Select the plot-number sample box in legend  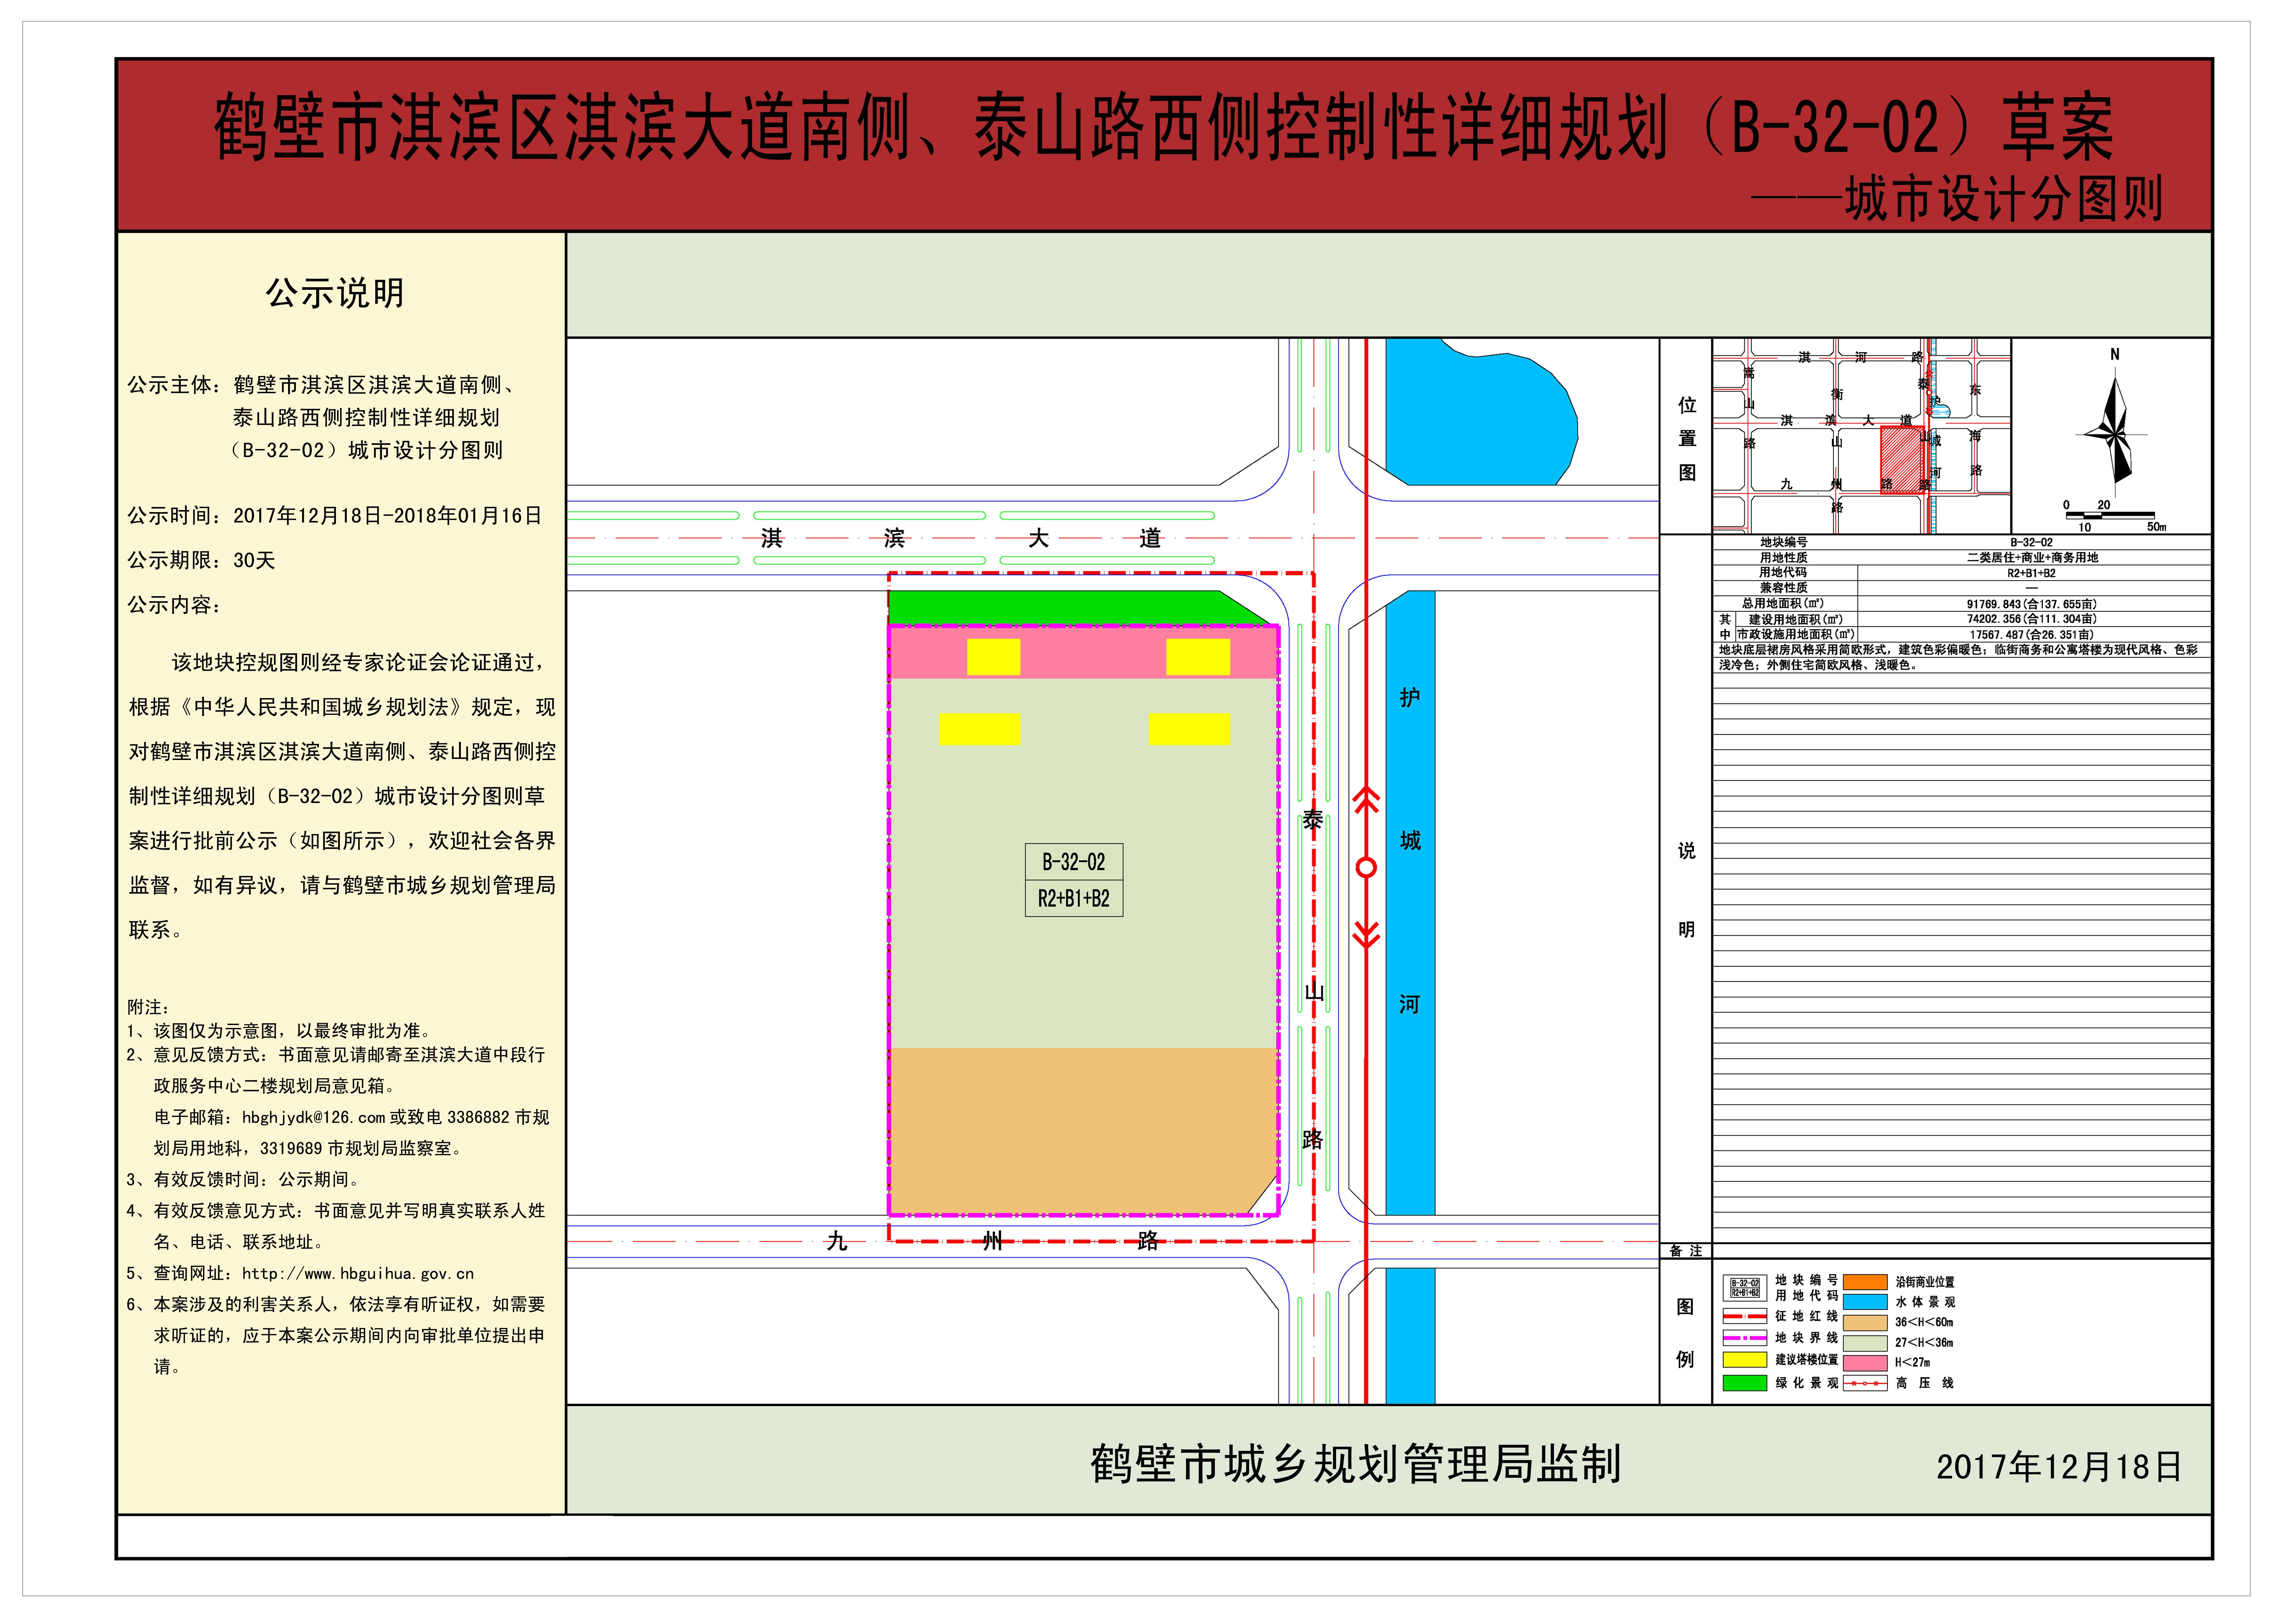[1745, 1288]
